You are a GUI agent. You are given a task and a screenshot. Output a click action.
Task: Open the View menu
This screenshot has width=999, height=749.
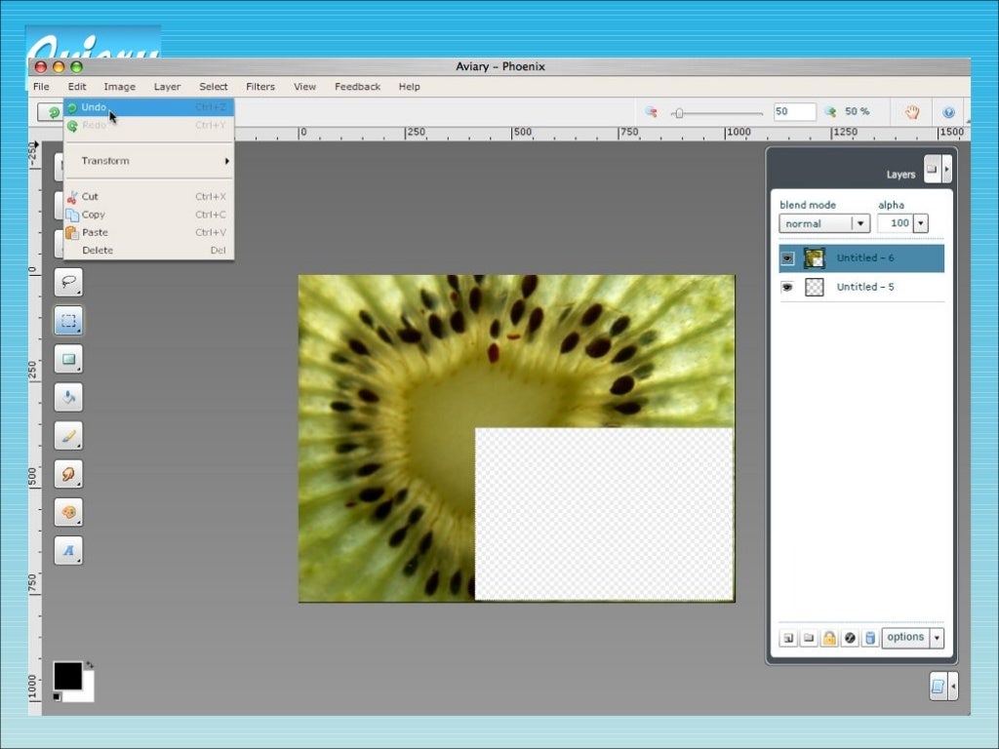point(304,87)
